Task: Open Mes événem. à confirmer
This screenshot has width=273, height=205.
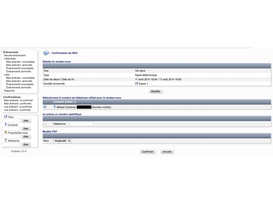Action: tap(18, 100)
